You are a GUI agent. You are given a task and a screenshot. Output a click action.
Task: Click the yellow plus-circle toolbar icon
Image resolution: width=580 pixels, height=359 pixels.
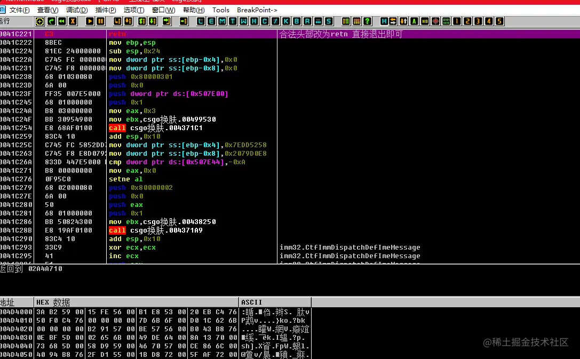pos(39,21)
